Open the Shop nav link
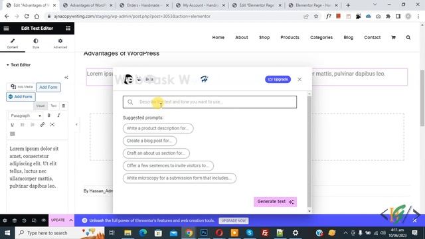 pos(264,37)
